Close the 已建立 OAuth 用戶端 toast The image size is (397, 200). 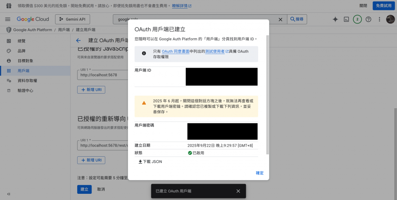click(238, 191)
